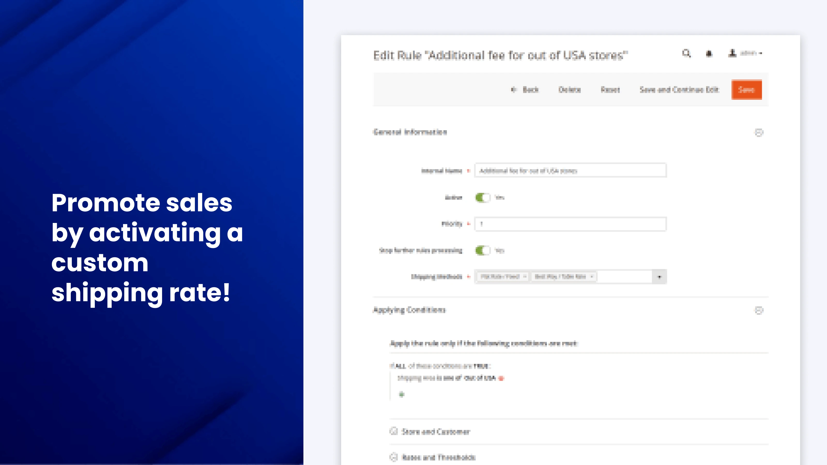Click Save and Continue Edit

point(679,90)
